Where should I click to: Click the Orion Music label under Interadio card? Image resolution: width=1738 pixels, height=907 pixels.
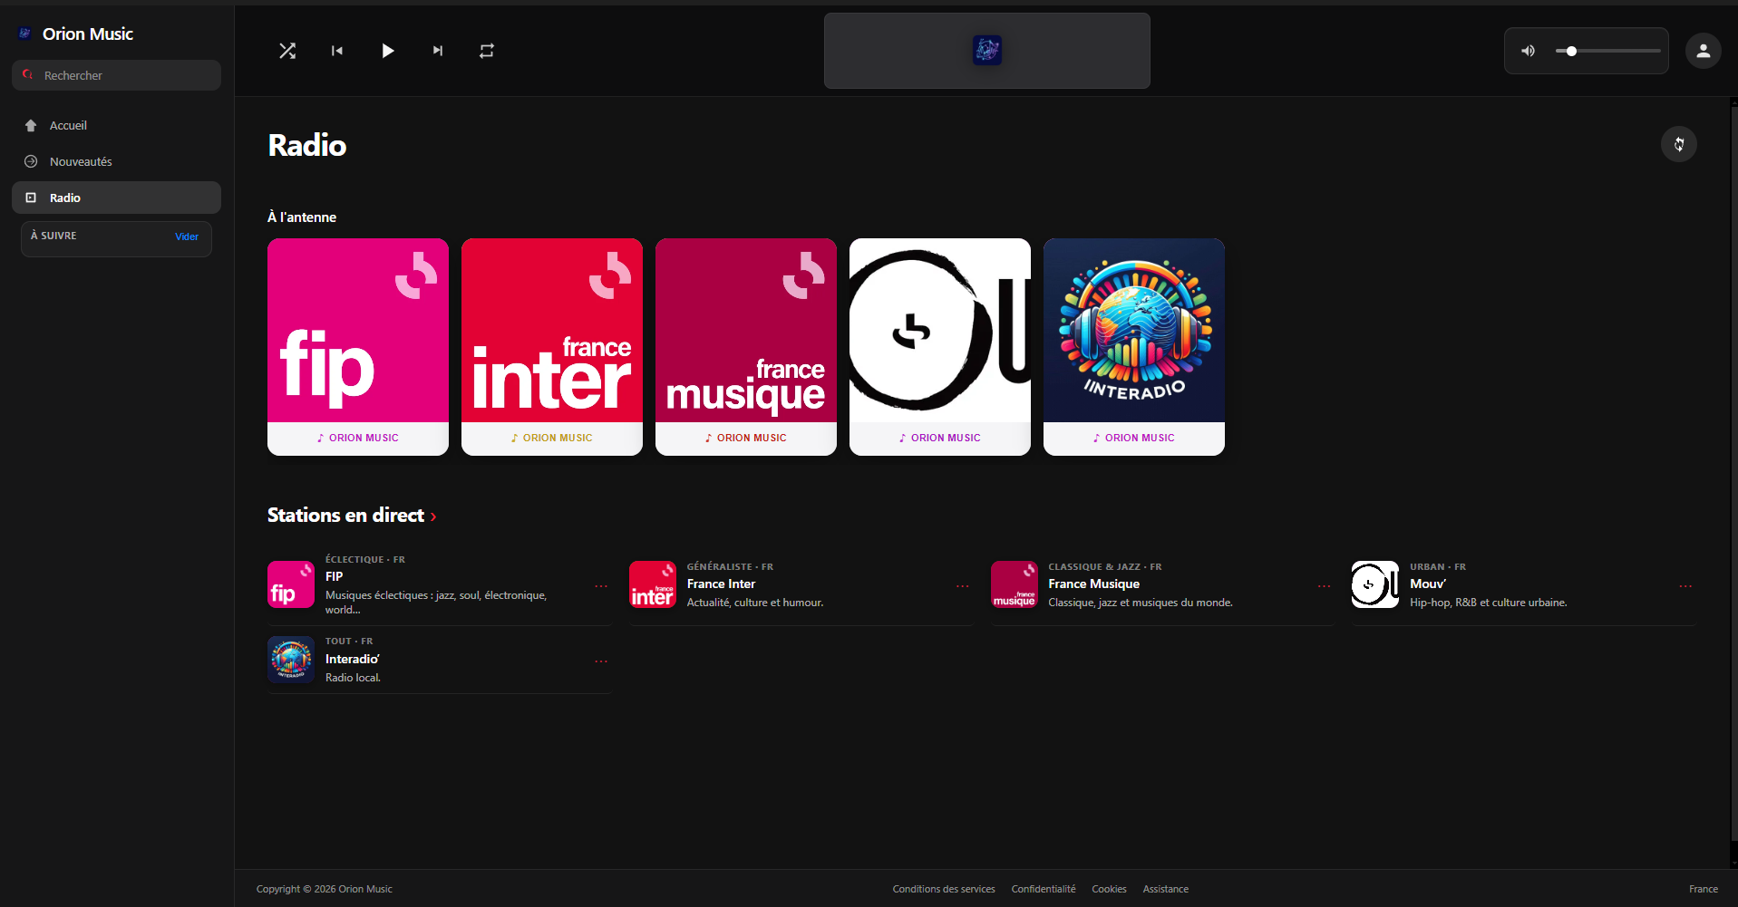click(x=1134, y=438)
